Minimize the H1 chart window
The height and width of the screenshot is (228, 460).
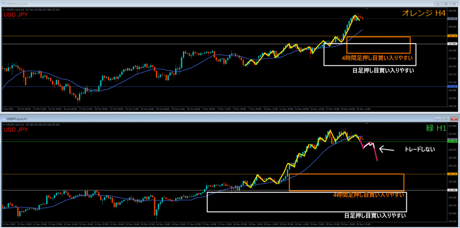tap(438, 119)
